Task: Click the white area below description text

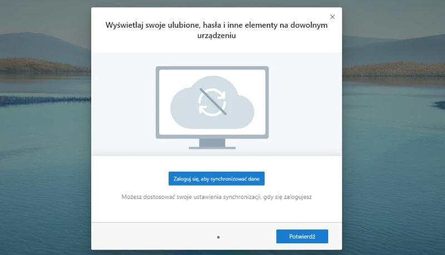Action: 216,212
